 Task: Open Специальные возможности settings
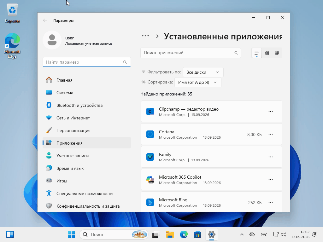pyautogui.click(x=86, y=193)
